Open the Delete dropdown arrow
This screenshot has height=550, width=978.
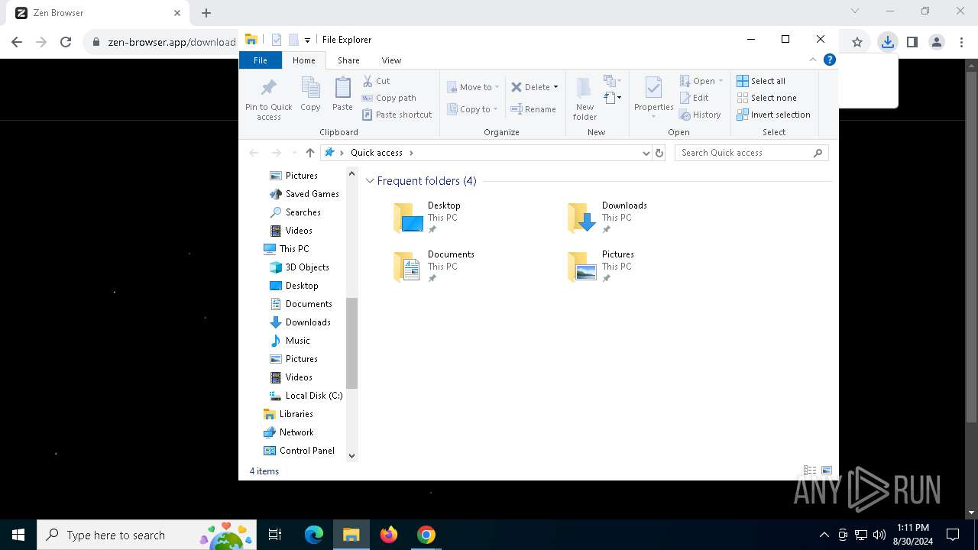(x=555, y=87)
